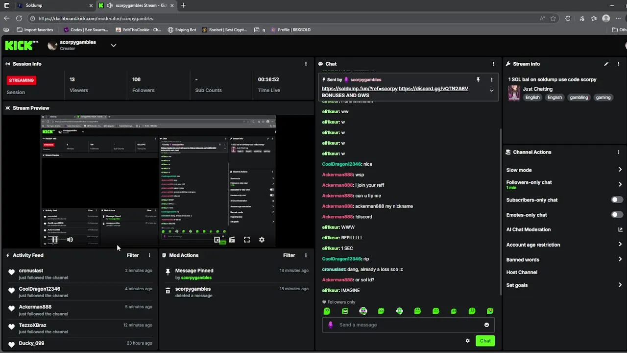Open picture-in-picture mini player in preview
627x353 pixels.
tap(217, 240)
